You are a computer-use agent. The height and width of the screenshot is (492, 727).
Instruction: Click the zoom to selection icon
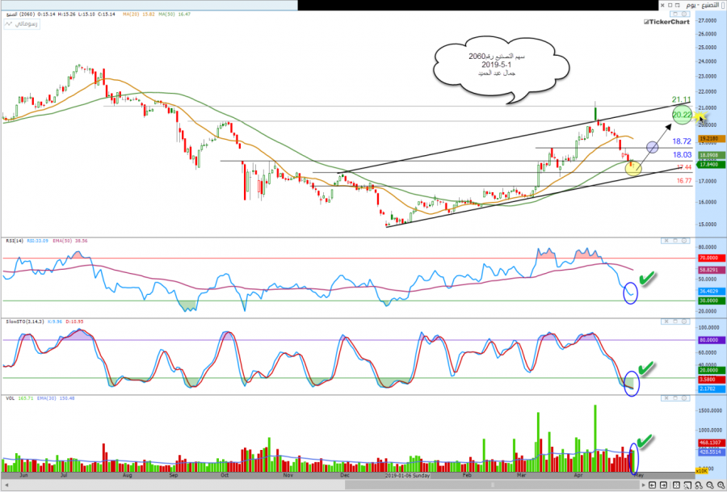[x=686, y=484]
